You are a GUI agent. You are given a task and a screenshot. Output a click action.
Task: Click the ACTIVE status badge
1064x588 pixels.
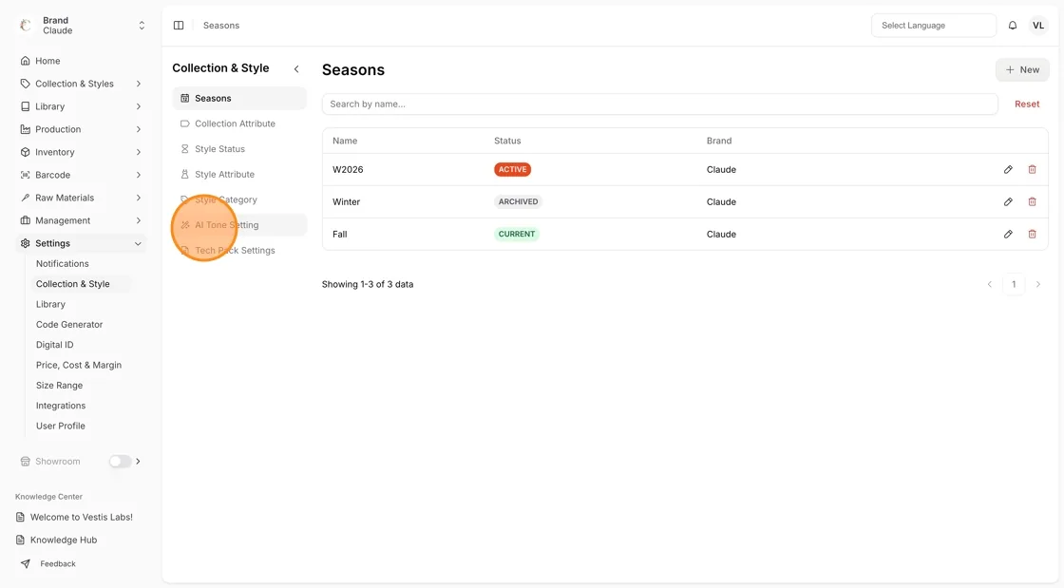[512, 169]
